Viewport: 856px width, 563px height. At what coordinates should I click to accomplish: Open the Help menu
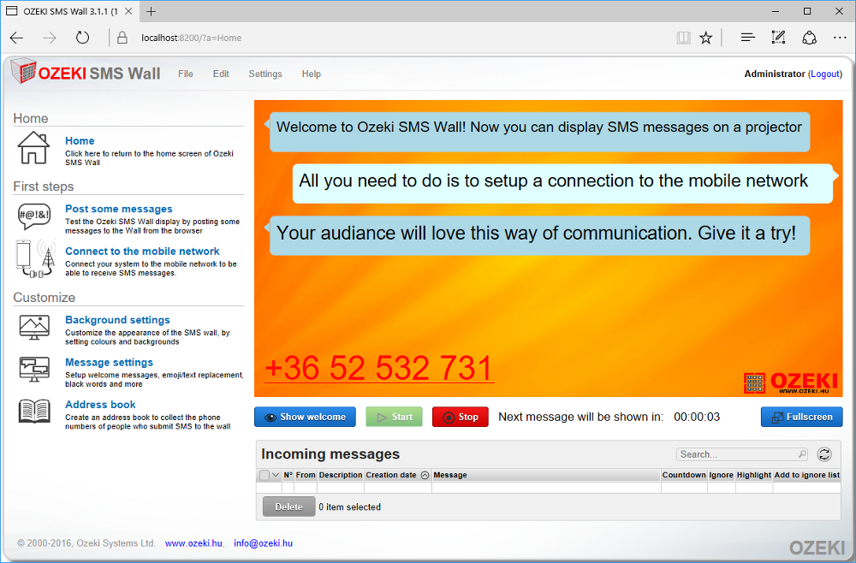point(312,74)
